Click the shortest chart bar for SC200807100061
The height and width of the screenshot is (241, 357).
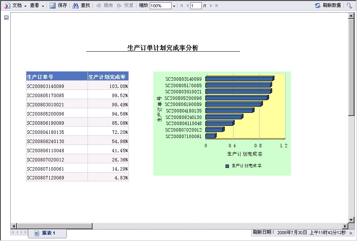(211, 136)
